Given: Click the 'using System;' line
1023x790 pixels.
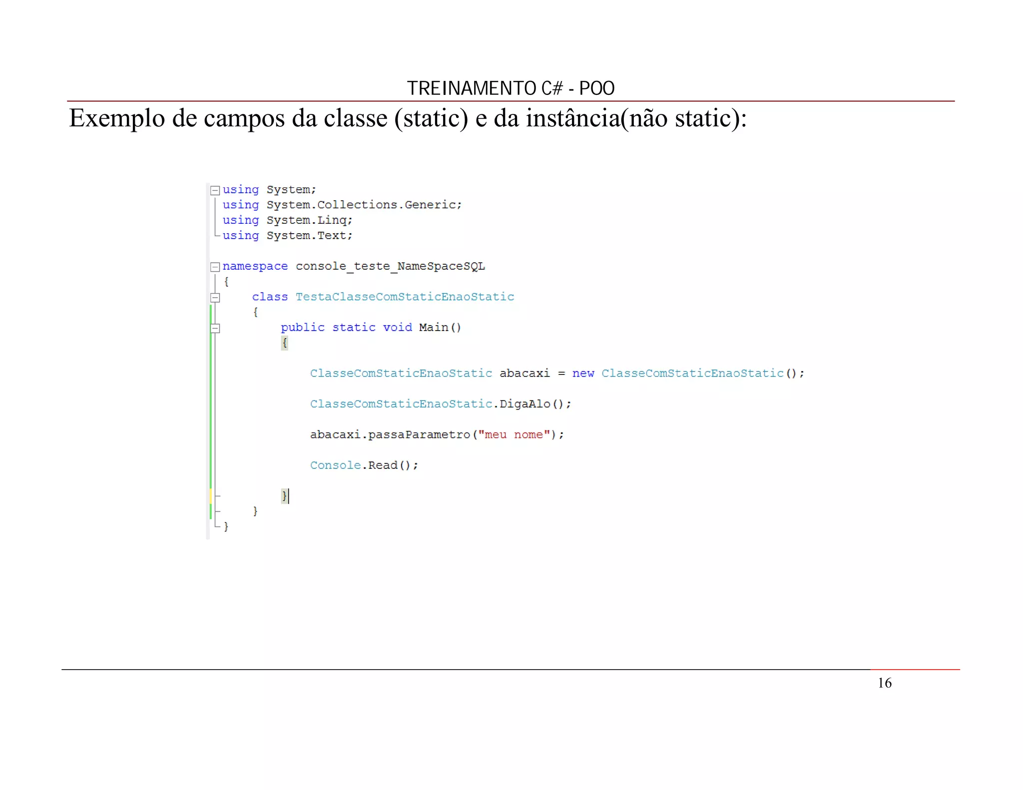Looking at the screenshot, I should pos(269,190).
